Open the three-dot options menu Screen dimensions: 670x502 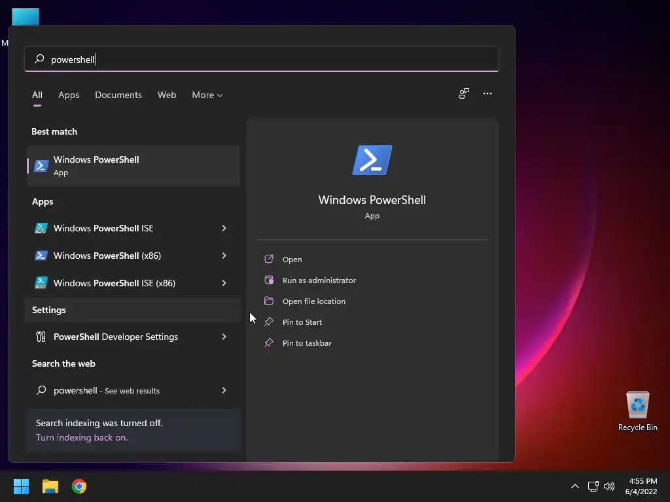[x=487, y=93]
